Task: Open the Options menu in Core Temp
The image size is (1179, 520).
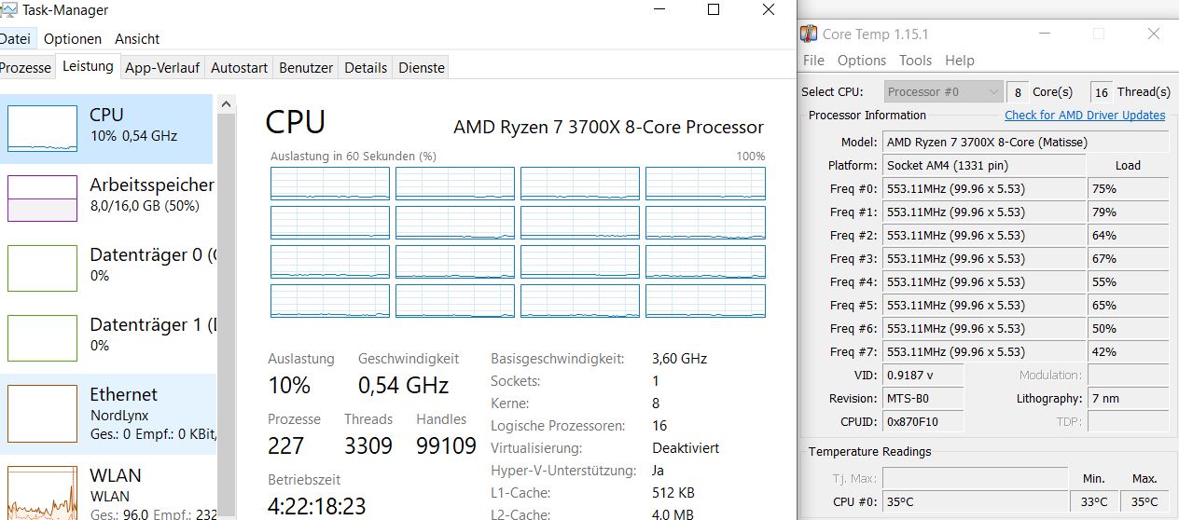Action: click(x=862, y=61)
